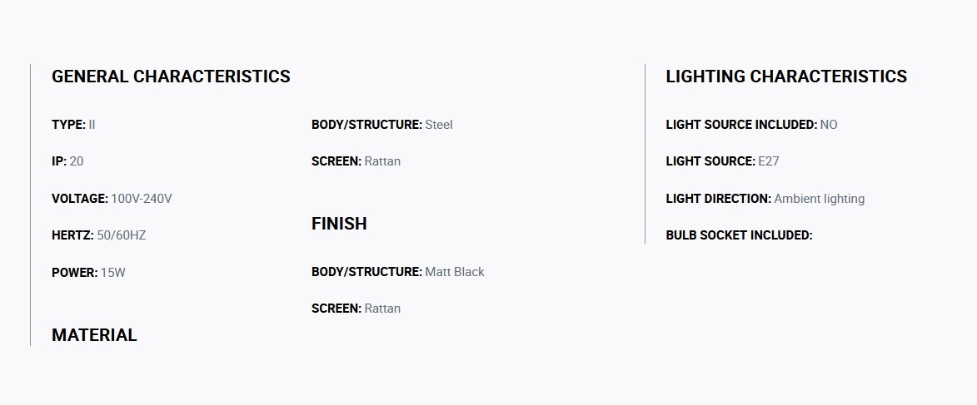The height and width of the screenshot is (405, 977).
Task: Click the word Steel value
Action: coord(439,125)
